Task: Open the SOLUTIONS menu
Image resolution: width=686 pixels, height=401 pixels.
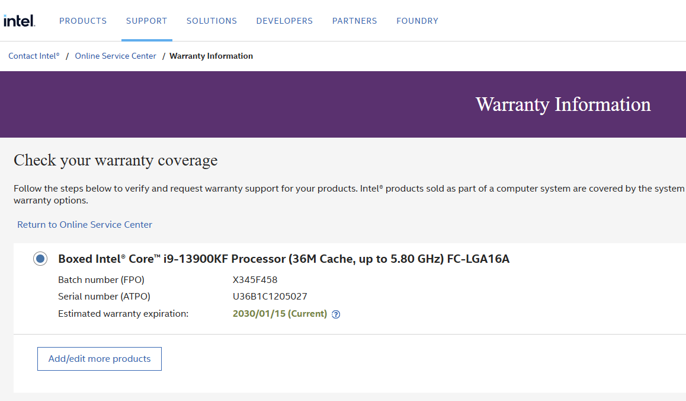Action: click(211, 21)
